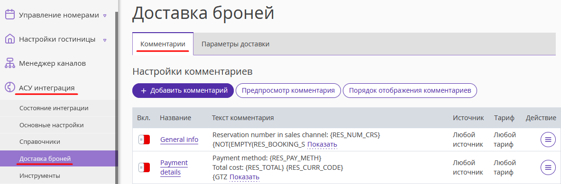The image size is (561, 184).
Task: Click the plus icon in Добавить комментарий button
Action: click(x=144, y=90)
